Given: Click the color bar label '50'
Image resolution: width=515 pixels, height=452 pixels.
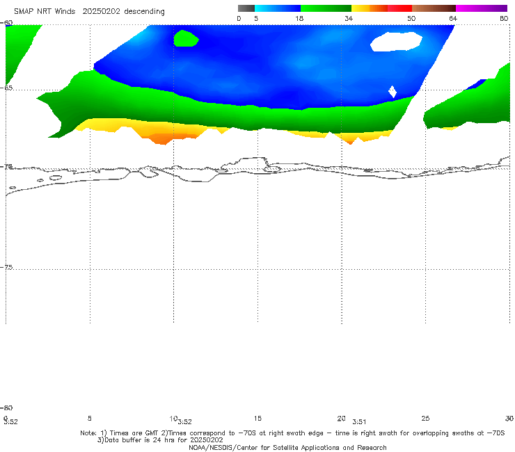Looking at the screenshot, I should coord(411,19).
